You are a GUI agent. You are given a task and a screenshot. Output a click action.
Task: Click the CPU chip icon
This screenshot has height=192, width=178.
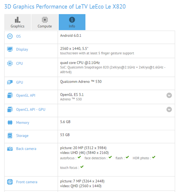point(10,63)
